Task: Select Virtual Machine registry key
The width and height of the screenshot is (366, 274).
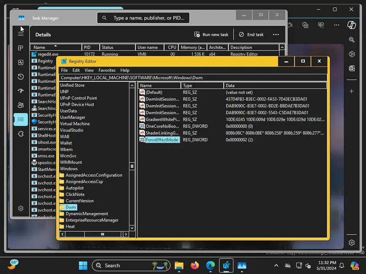Action: click(x=75, y=124)
